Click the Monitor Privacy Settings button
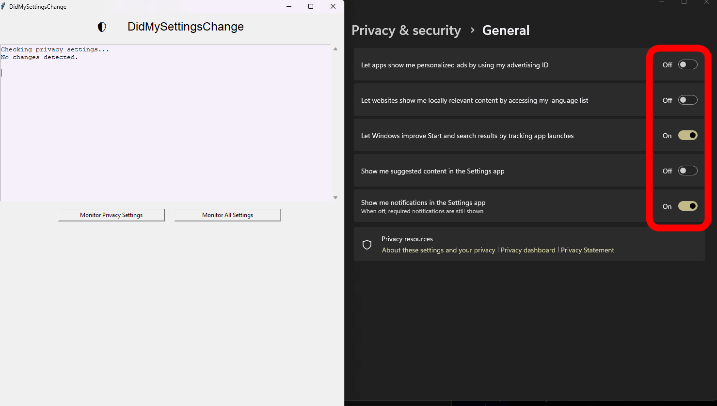This screenshot has height=406, width=717. (x=112, y=215)
